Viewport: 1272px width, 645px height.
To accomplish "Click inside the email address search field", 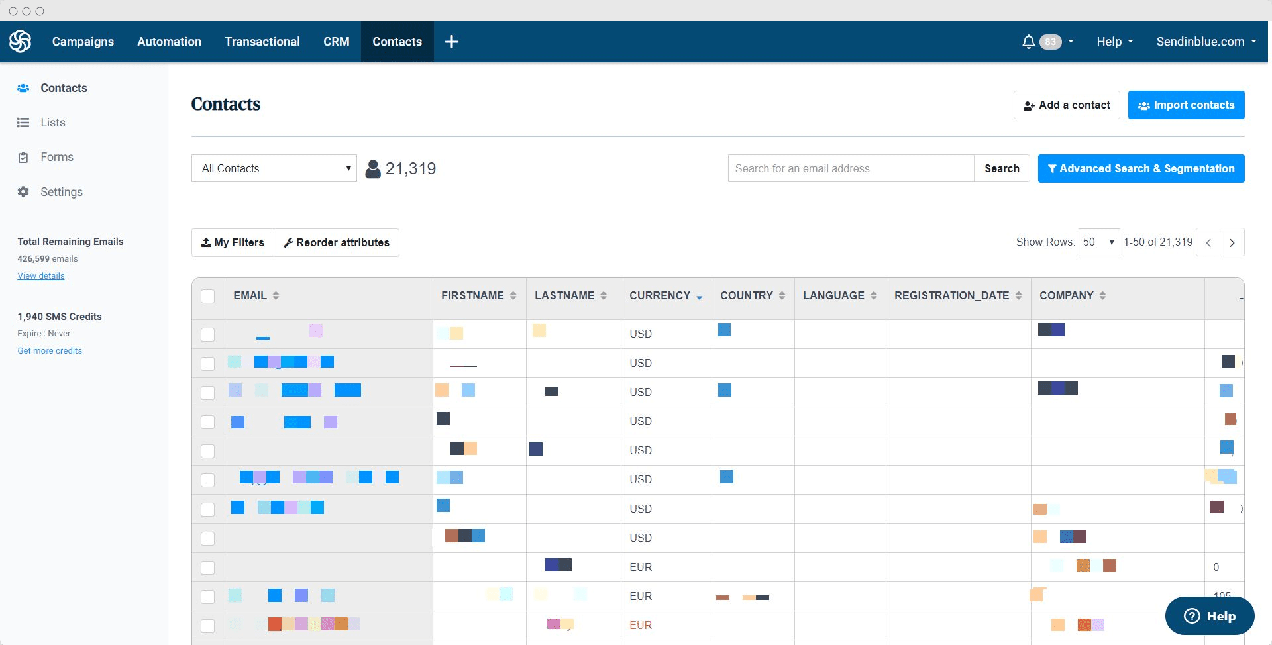I will click(x=850, y=168).
